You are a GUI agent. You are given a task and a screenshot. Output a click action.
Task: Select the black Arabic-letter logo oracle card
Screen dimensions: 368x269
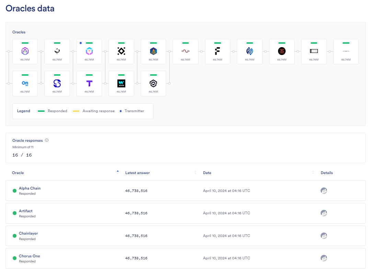[57, 52]
